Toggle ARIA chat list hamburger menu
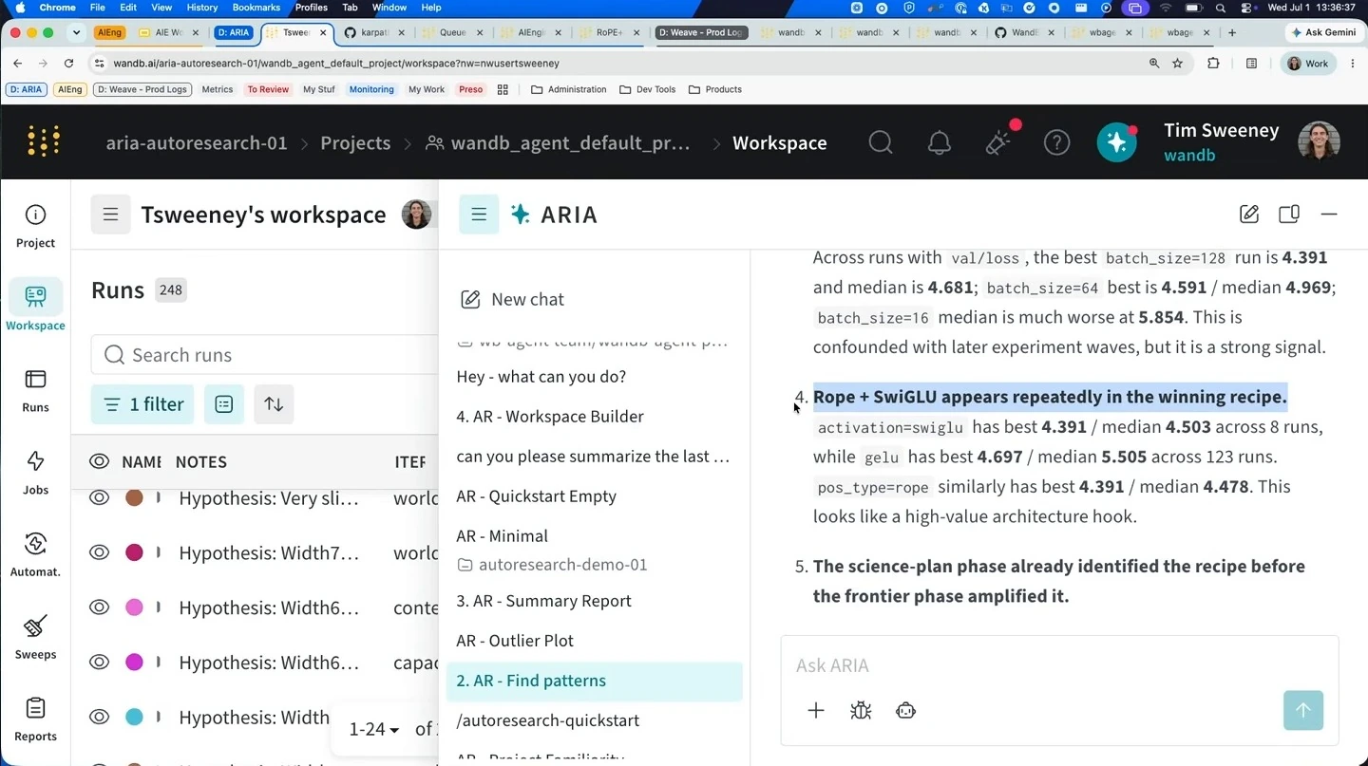Viewport: 1368px width, 766px height. pyautogui.click(x=479, y=215)
